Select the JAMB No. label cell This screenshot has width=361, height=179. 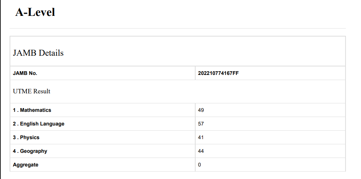25,73
